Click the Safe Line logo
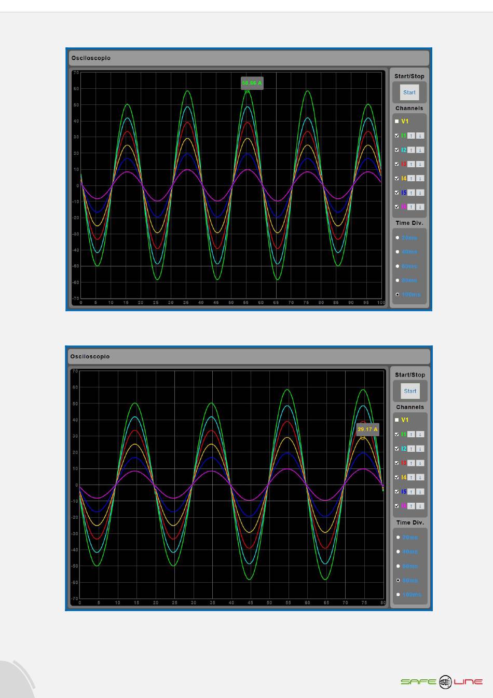This screenshot has width=493, height=698. click(442, 682)
